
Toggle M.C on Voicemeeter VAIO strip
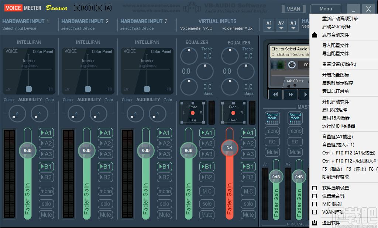click(207, 191)
